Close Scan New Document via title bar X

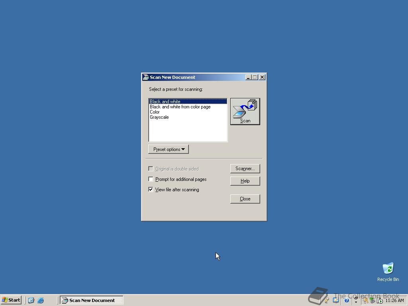pyautogui.click(x=262, y=77)
